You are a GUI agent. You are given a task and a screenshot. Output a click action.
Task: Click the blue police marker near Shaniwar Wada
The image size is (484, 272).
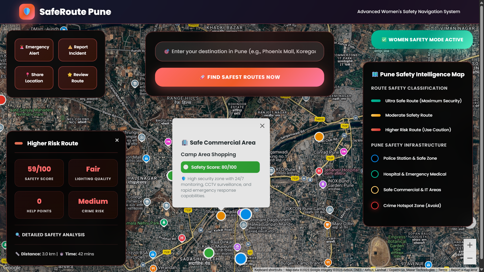246,214
